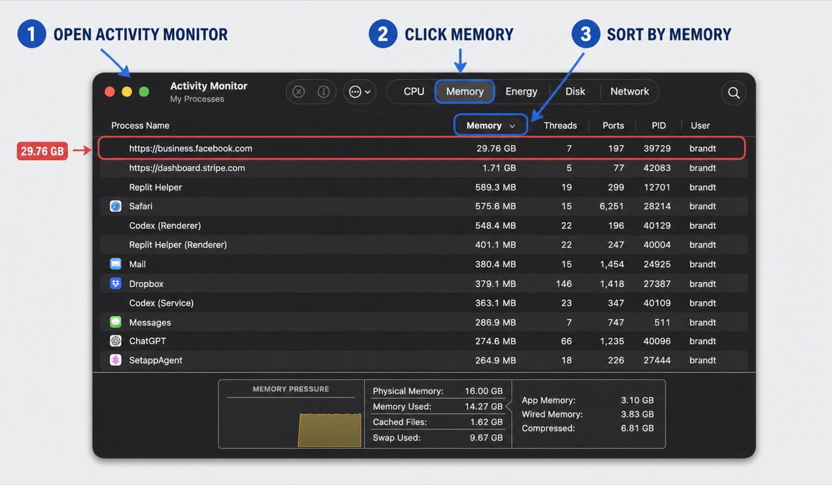
Task: Select the Mail app icon
Action: [x=116, y=264]
